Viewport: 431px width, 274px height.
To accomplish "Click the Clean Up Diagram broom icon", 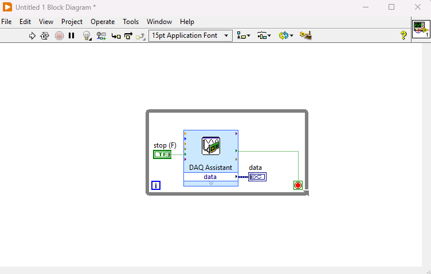I will [x=305, y=35].
